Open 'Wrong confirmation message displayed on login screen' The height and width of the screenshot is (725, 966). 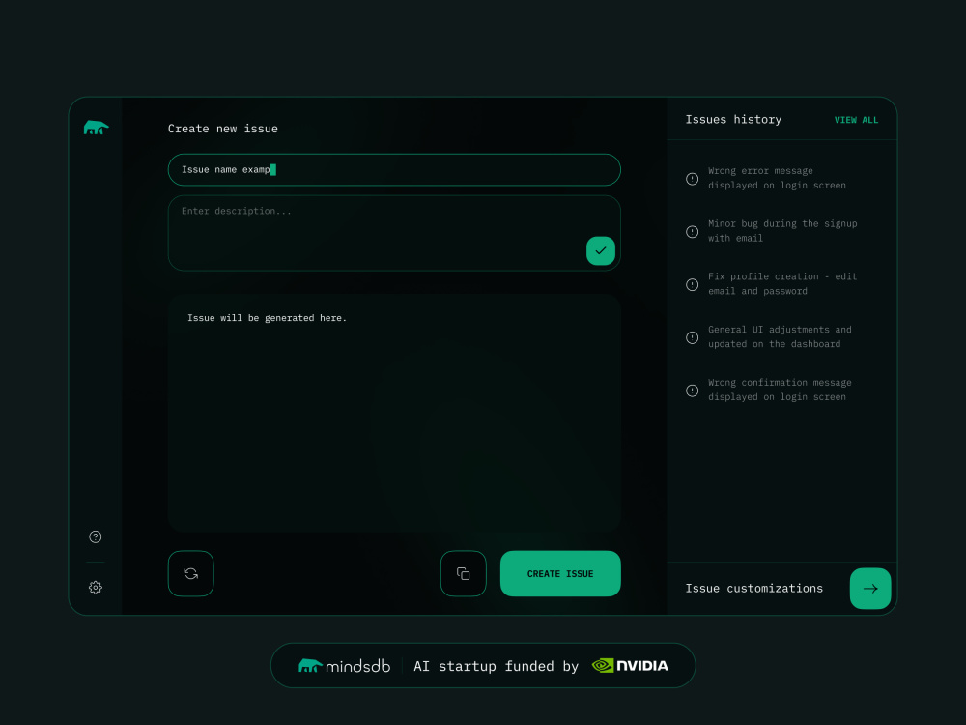[x=780, y=391]
